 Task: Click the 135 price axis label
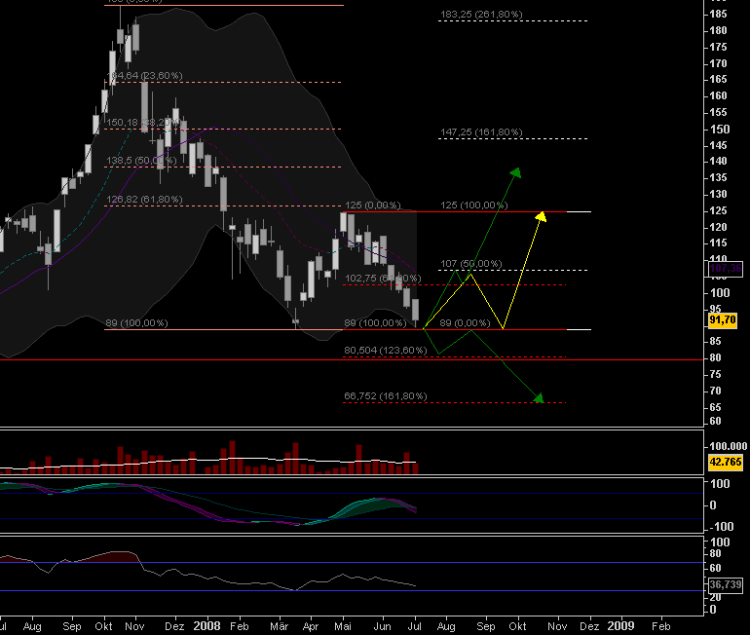pos(718,178)
